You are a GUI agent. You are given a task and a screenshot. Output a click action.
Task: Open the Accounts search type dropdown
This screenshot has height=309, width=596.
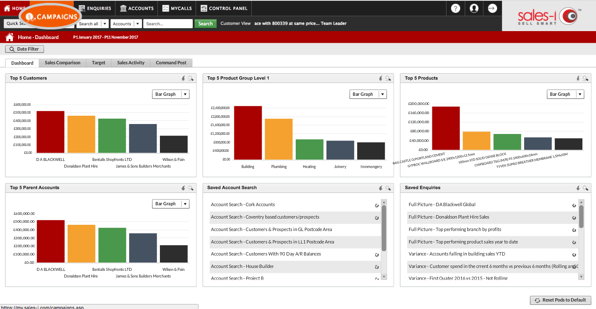126,24
